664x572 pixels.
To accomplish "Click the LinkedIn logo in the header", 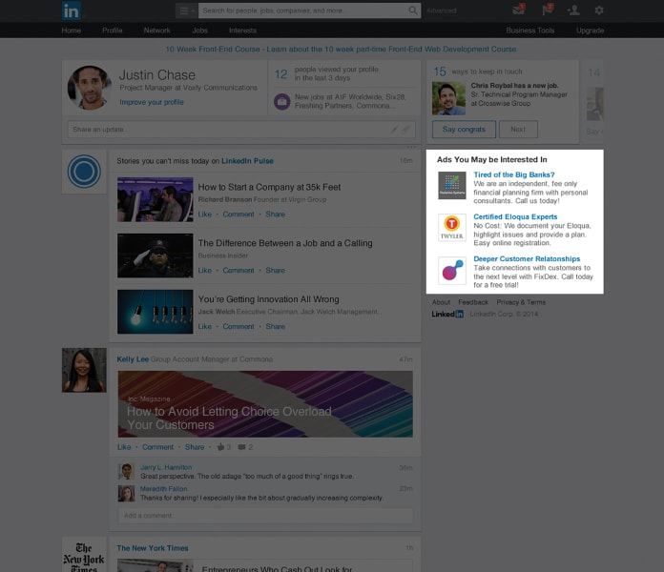I will tap(72, 10).
